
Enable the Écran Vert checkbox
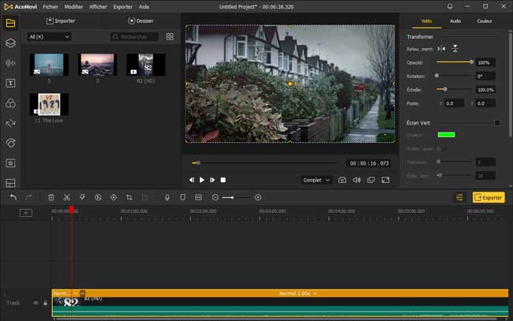pos(497,122)
